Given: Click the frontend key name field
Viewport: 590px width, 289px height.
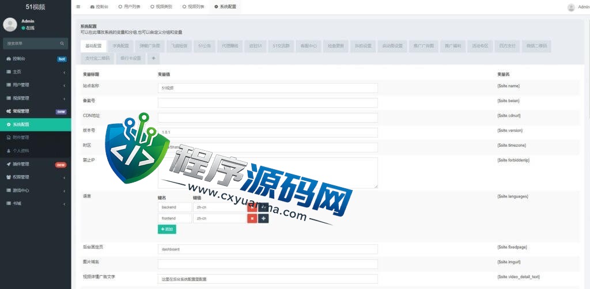Looking at the screenshot, I should click(175, 218).
